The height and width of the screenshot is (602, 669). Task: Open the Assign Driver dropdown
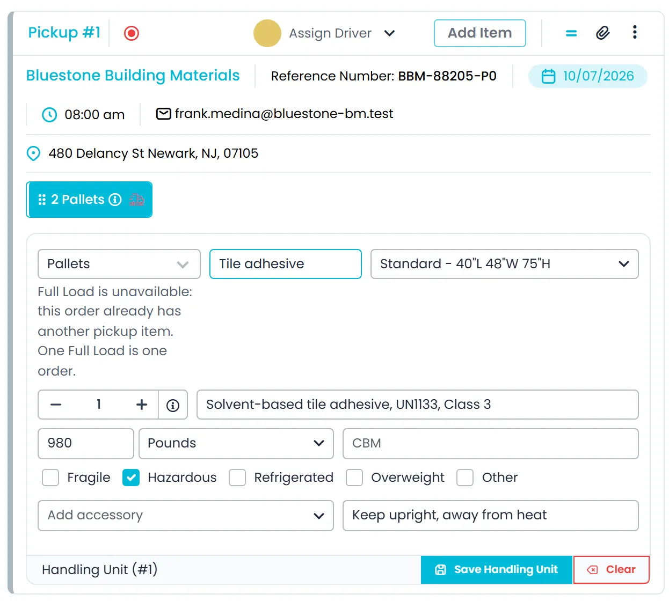click(342, 33)
